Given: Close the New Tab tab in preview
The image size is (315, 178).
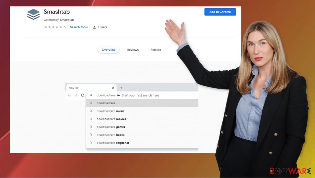Looking at the screenshot, I should pos(113,88).
